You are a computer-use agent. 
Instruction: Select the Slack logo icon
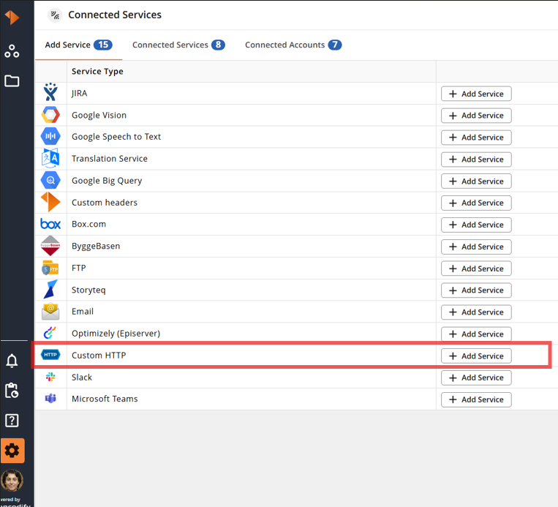click(50, 377)
